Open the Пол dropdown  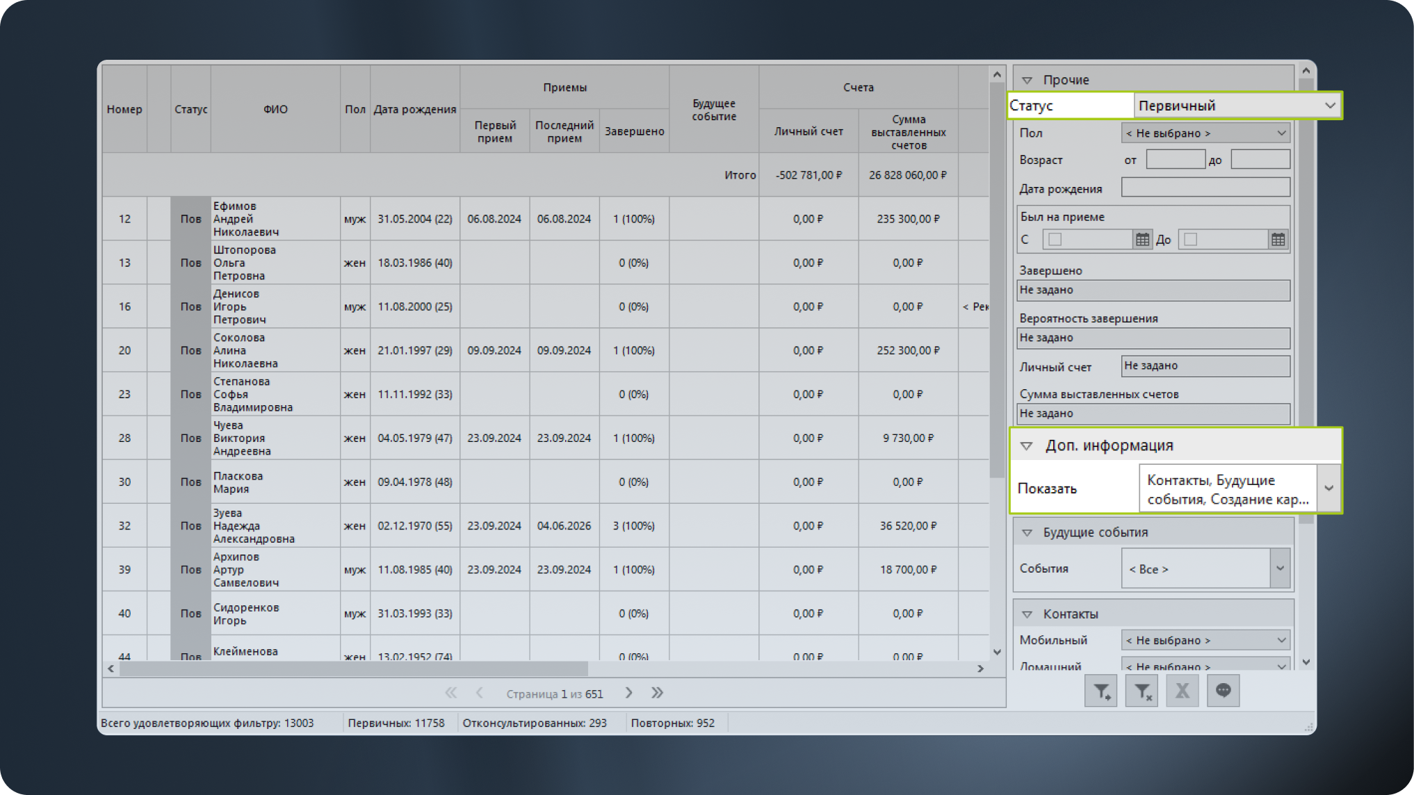click(x=1205, y=133)
